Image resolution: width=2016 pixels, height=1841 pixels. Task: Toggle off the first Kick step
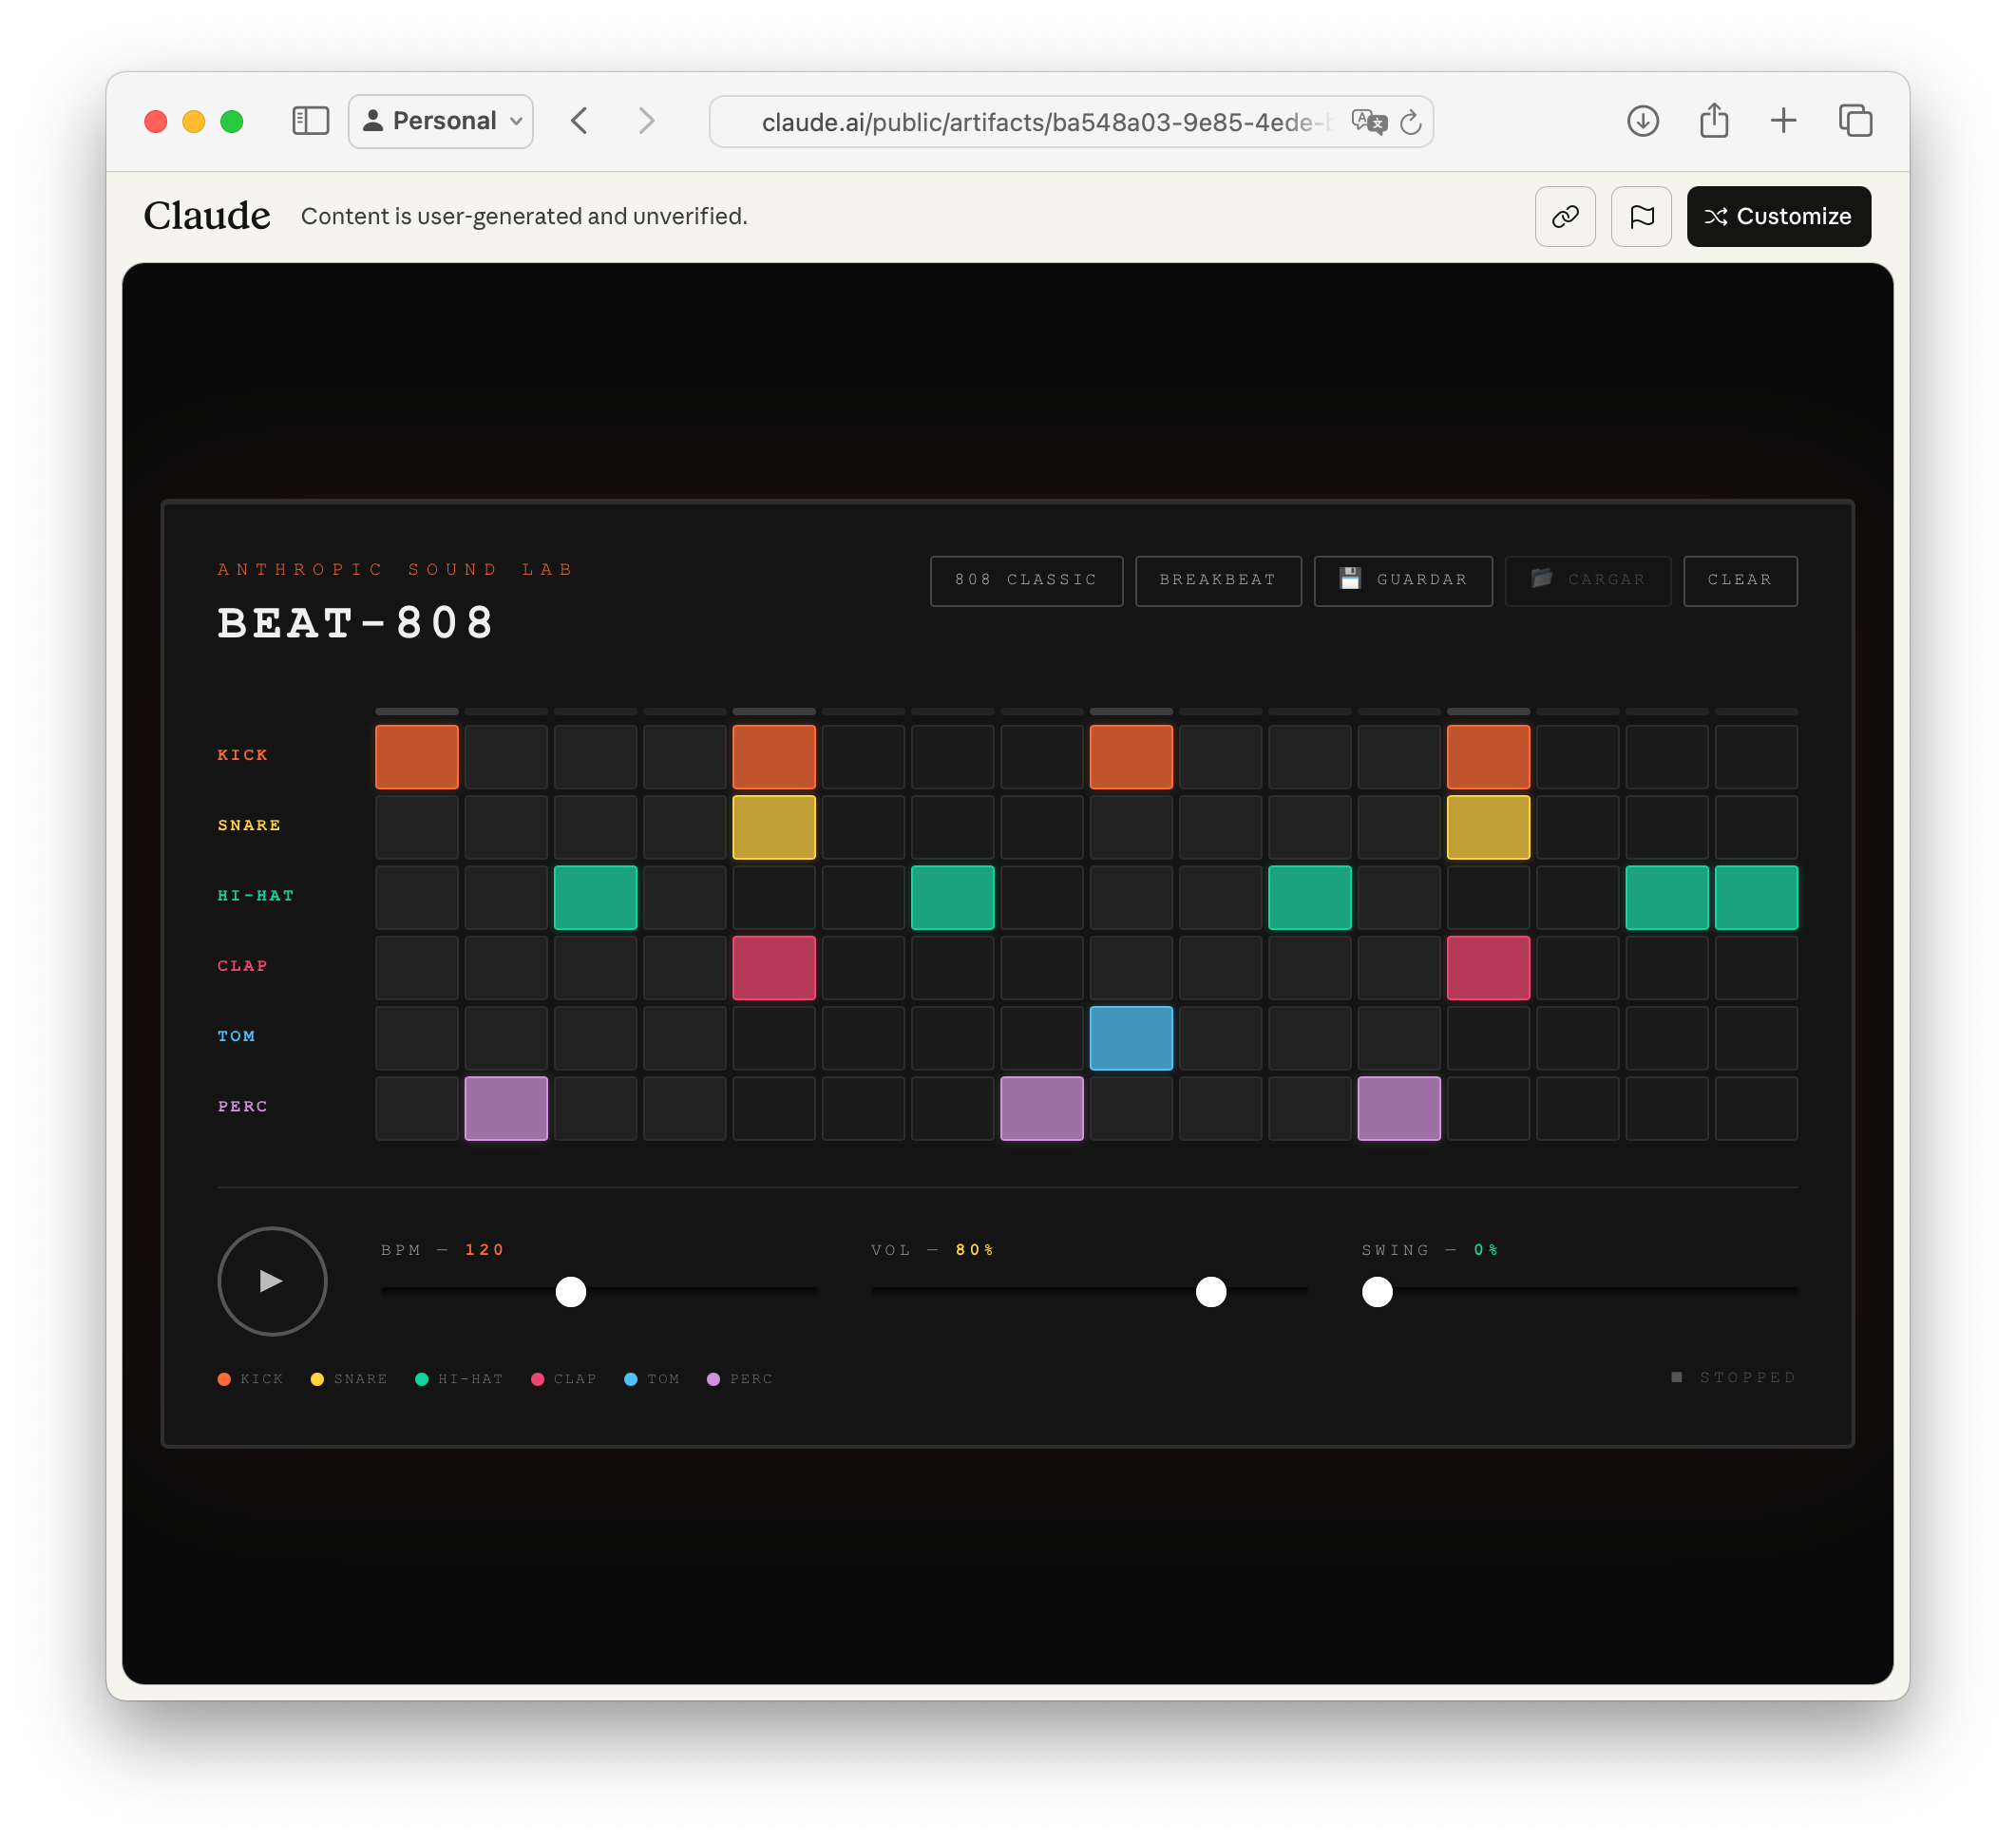click(417, 757)
